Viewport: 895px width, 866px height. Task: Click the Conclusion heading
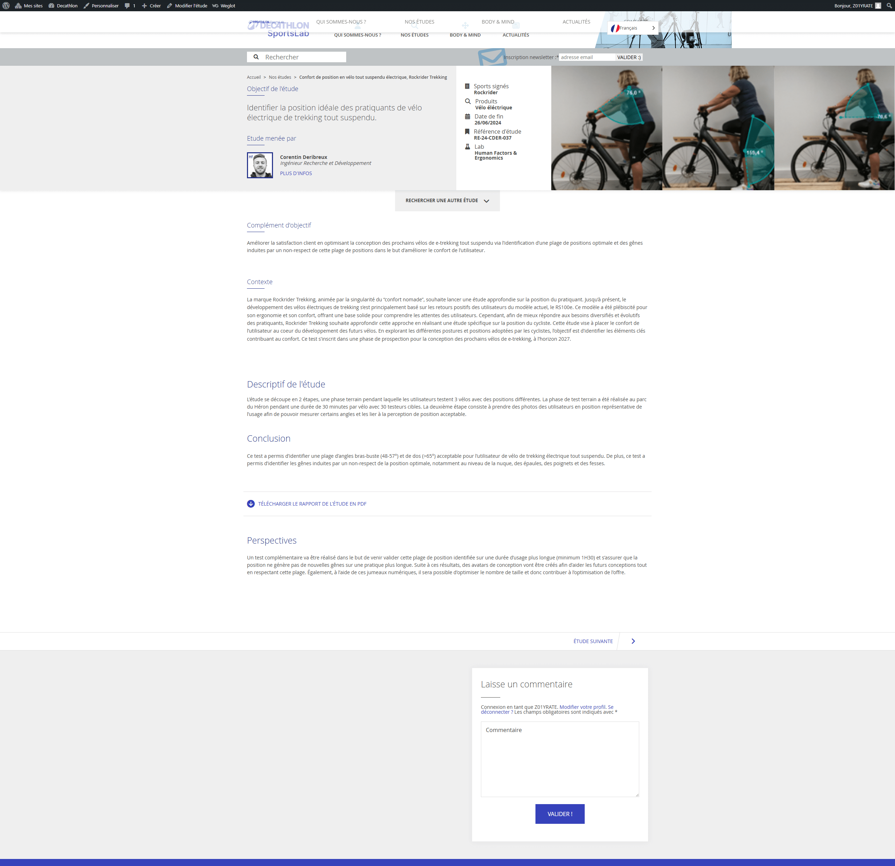(268, 438)
